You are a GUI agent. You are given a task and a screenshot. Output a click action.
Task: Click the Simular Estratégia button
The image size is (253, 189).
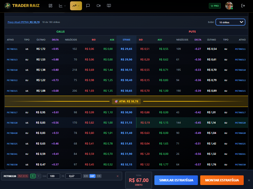(176, 180)
